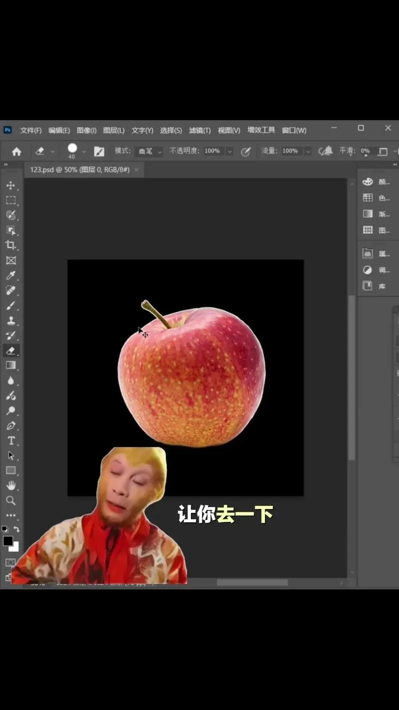Screen dimensions: 399x710
Task: Select the Move tool
Action: tap(11, 185)
